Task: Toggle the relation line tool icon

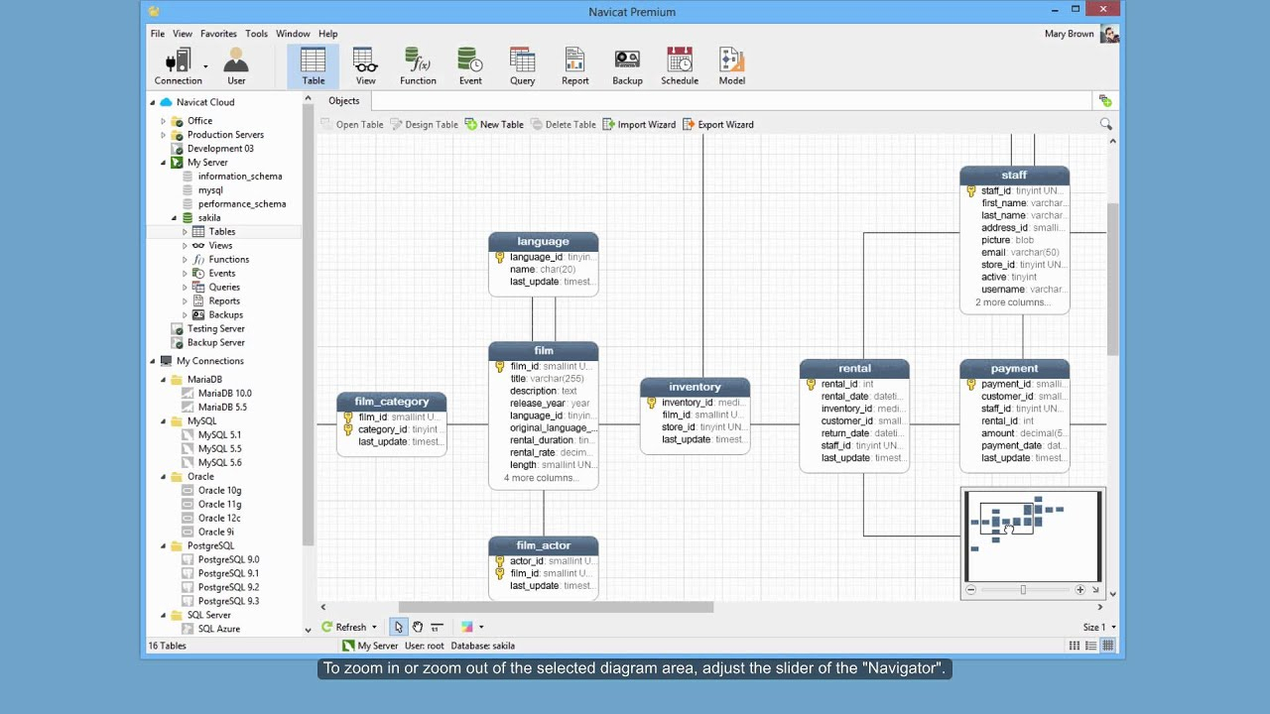Action: tap(437, 627)
